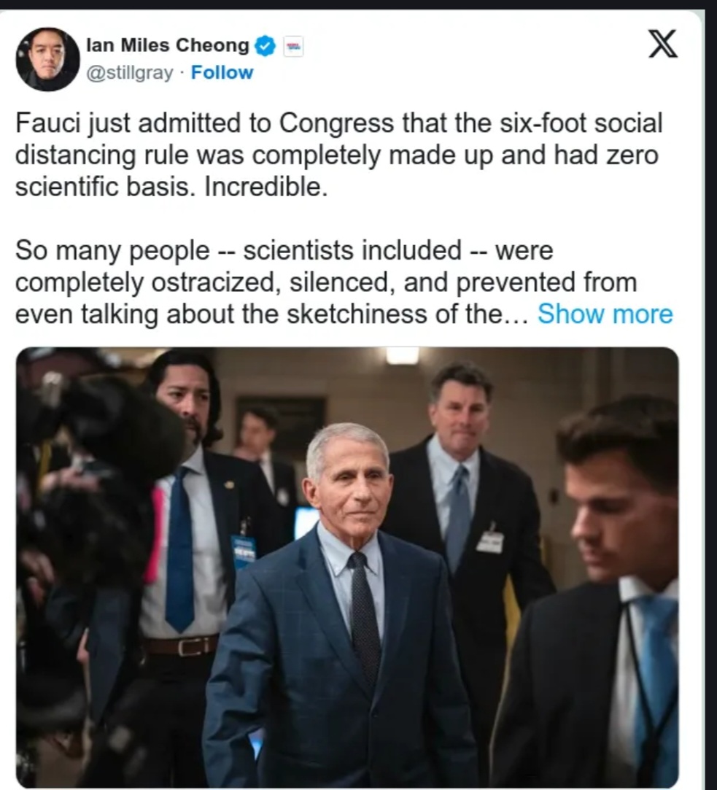Click the white name tag on the gray-tie man
This screenshot has width=717, height=790.
490,541
